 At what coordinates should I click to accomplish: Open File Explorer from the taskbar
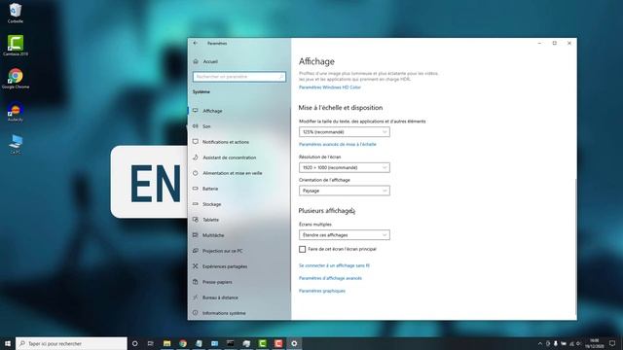coord(166,343)
